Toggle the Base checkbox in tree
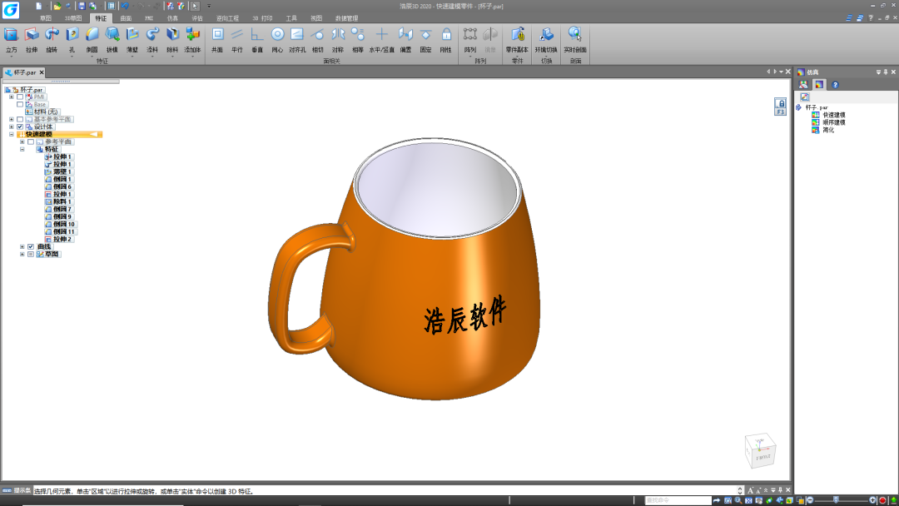899x506 pixels. pyautogui.click(x=20, y=104)
